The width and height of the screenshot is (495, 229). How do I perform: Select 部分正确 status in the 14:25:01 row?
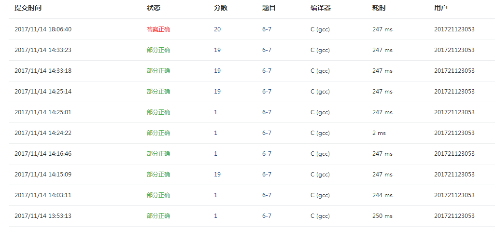tap(158, 112)
